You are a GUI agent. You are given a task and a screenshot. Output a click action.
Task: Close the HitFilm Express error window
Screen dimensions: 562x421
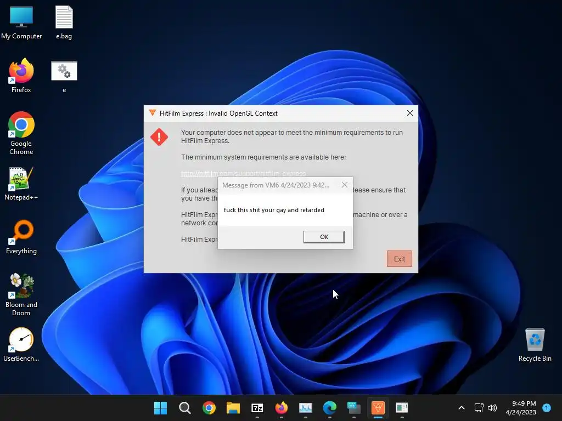point(409,113)
